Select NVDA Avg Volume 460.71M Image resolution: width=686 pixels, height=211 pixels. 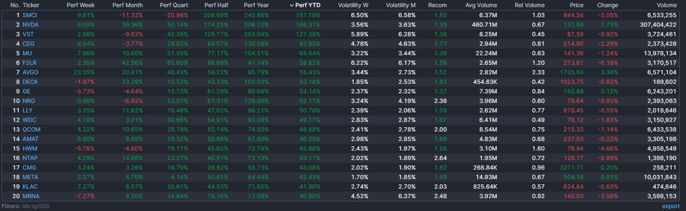pyautogui.click(x=485, y=25)
